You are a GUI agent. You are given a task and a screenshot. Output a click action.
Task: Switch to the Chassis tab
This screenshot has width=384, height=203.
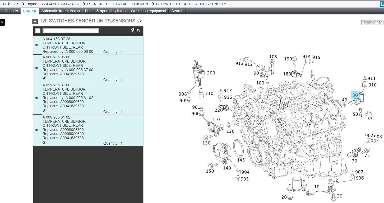pos(11,11)
